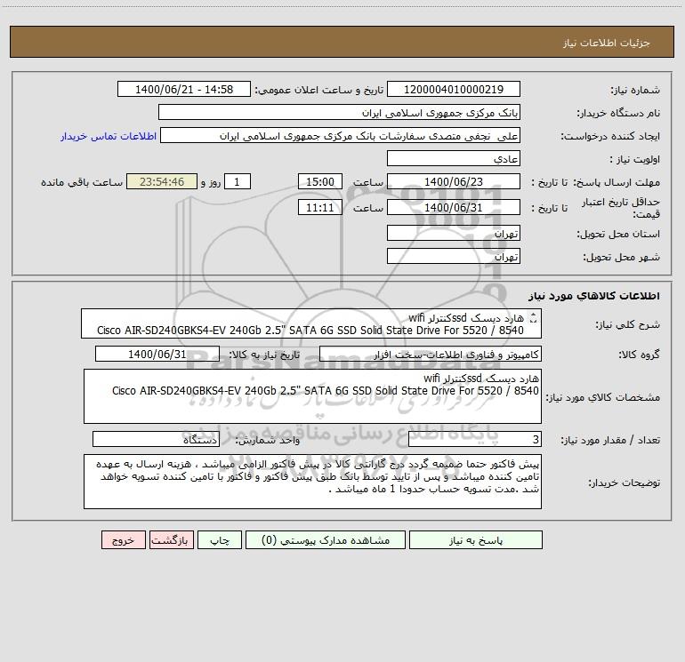Click the نام دستگاه خریدار field
Image resolution: width=685 pixels, height=662 pixels.
pyautogui.click(x=339, y=112)
